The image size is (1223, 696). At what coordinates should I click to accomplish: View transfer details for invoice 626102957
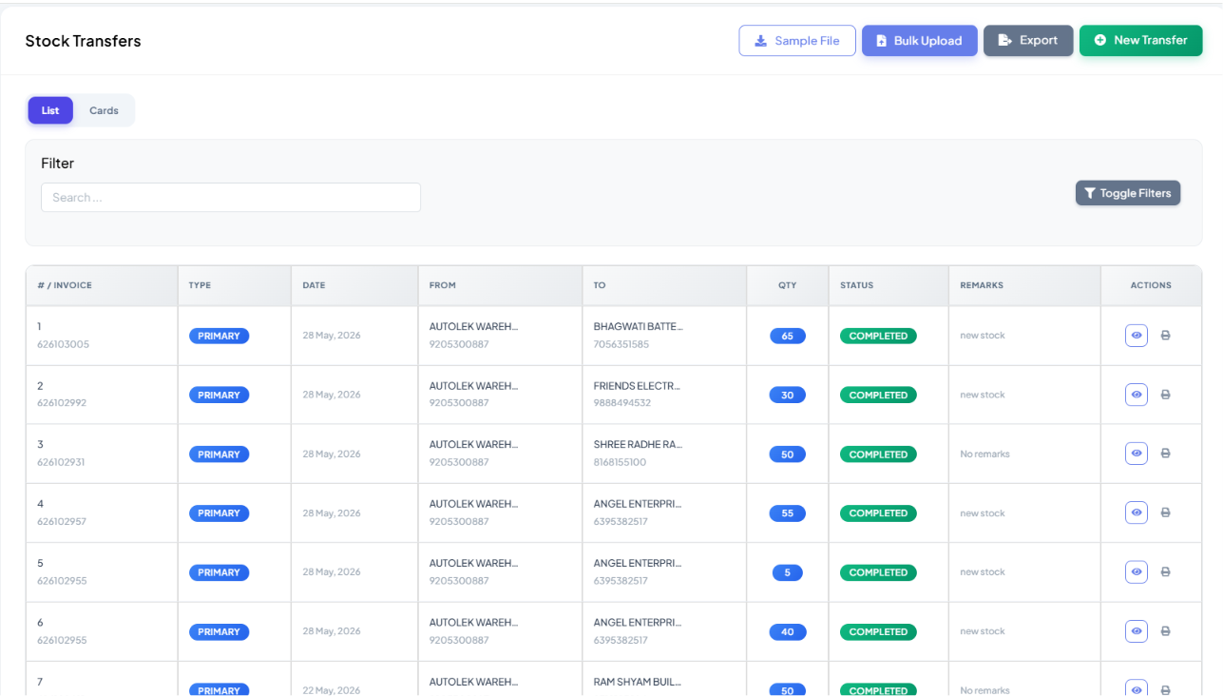[x=1137, y=512]
